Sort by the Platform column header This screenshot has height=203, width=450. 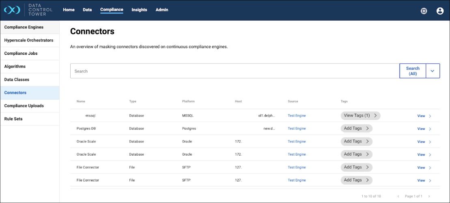point(188,101)
